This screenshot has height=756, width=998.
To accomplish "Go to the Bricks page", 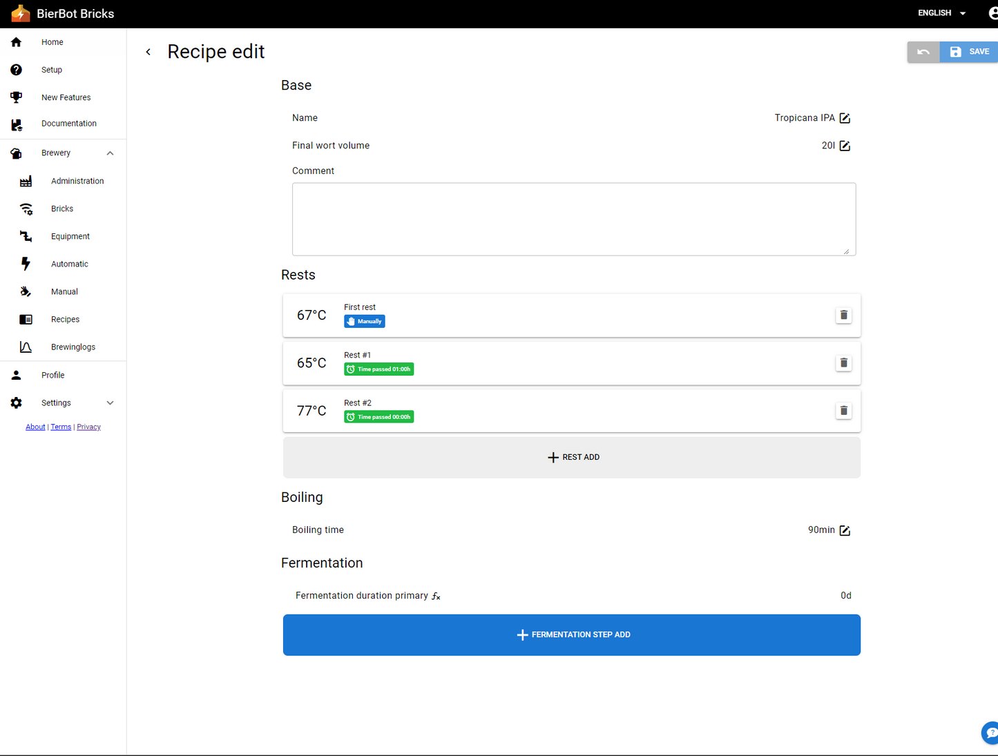I will (x=61, y=209).
